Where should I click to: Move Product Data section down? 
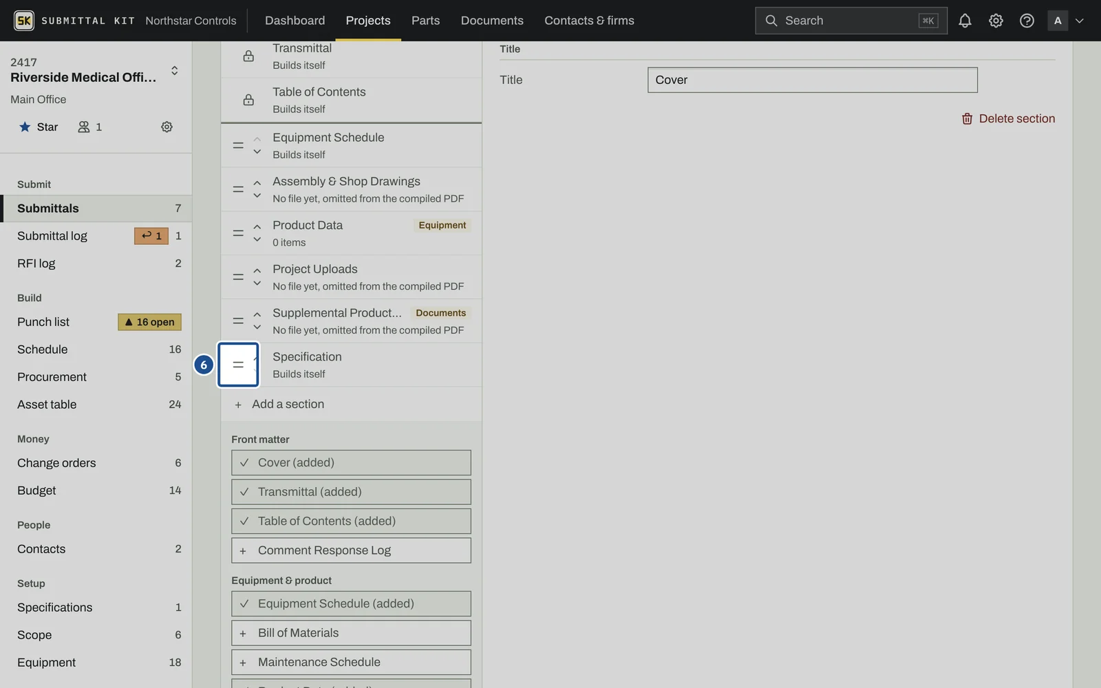[257, 239]
